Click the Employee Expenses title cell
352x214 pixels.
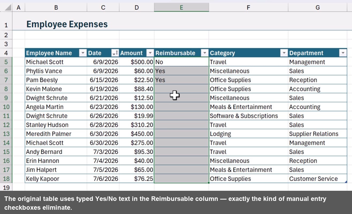tap(67, 24)
